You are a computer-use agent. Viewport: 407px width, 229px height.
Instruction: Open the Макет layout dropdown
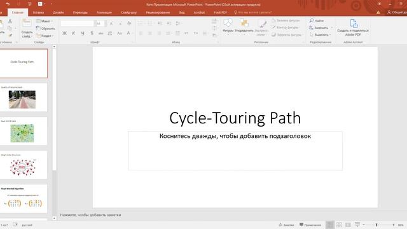(x=44, y=21)
